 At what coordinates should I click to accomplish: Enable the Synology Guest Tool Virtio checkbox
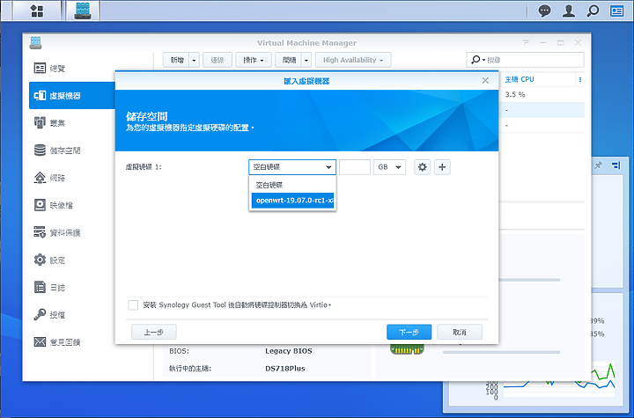point(133,304)
